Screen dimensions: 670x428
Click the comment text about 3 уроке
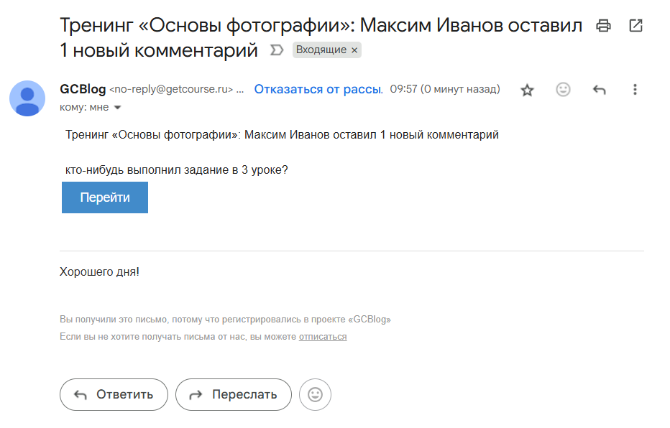click(176, 169)
